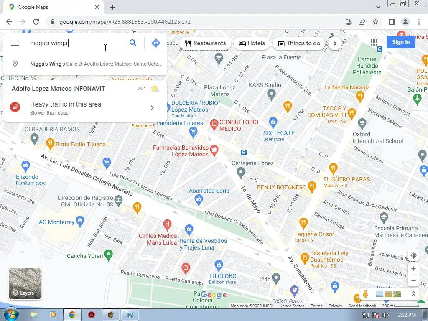Click the Elizondo furniture store pin
The width and height of the screenshot is (428, 321).
[25, 166]
